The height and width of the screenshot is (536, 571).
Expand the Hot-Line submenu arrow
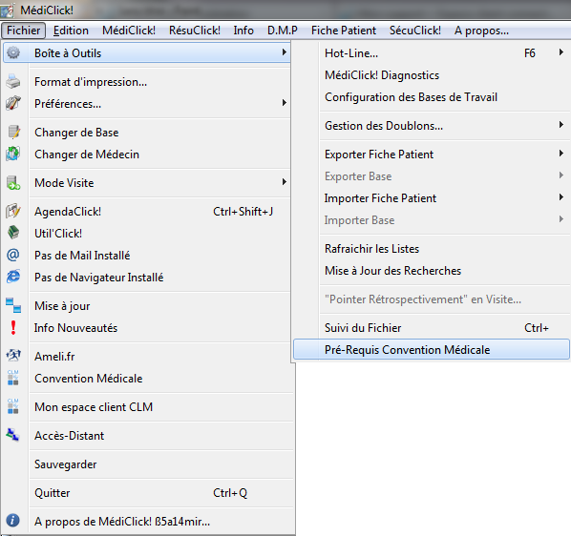(x=561, y=52)
